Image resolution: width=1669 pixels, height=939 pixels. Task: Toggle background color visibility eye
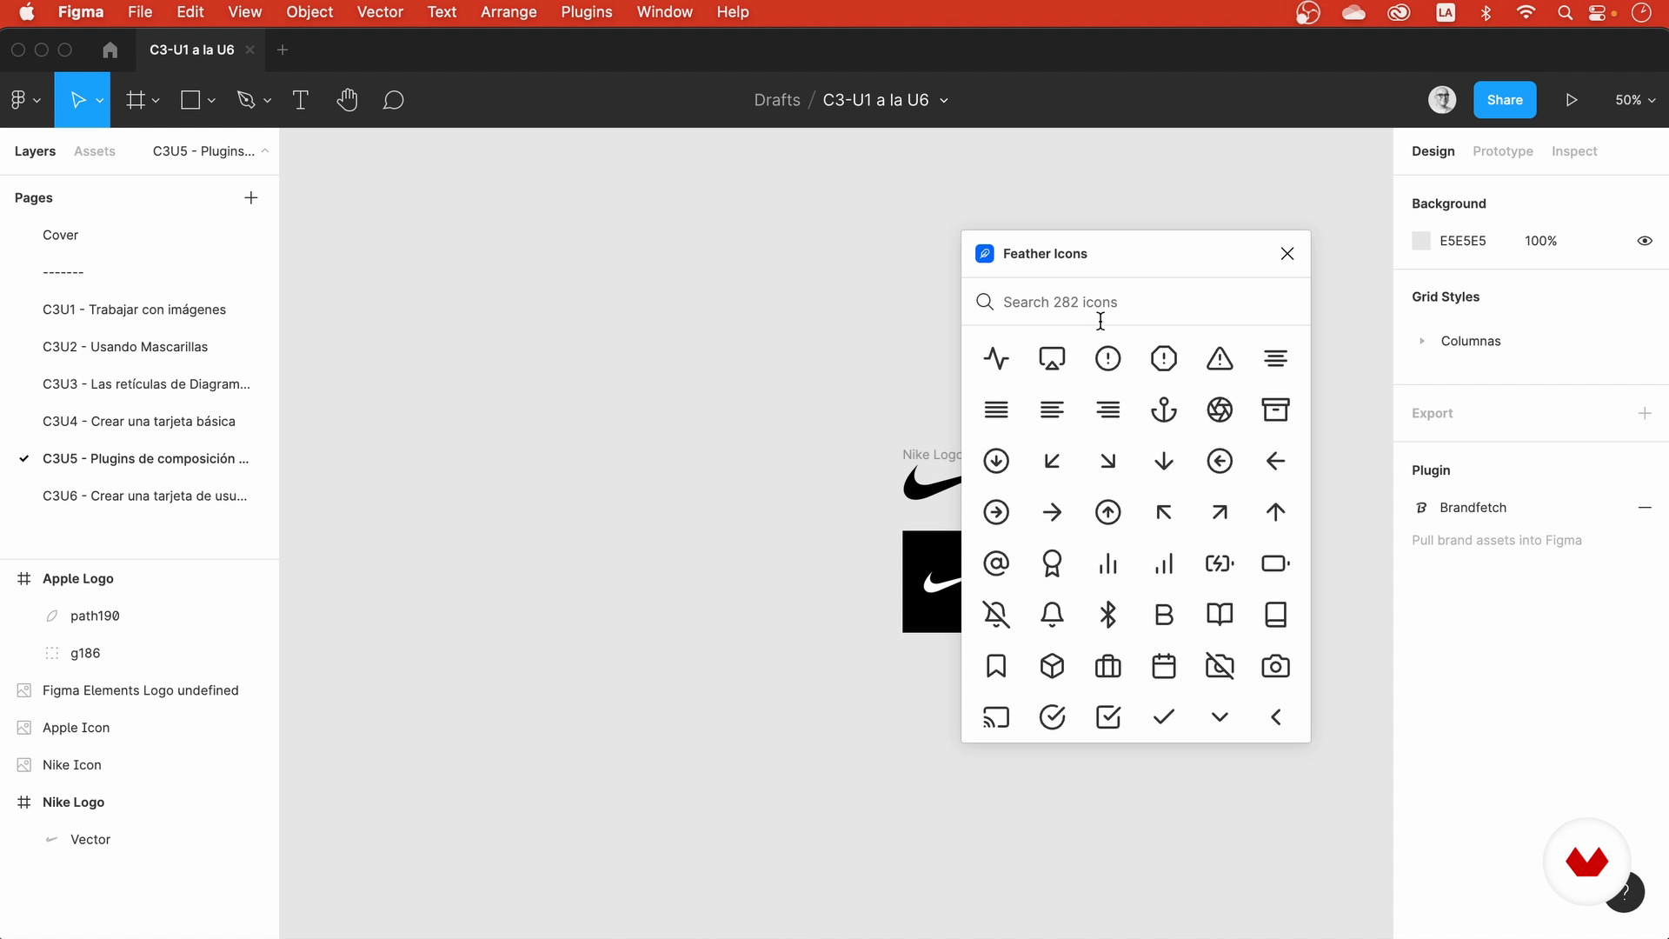coord(1645,241)
